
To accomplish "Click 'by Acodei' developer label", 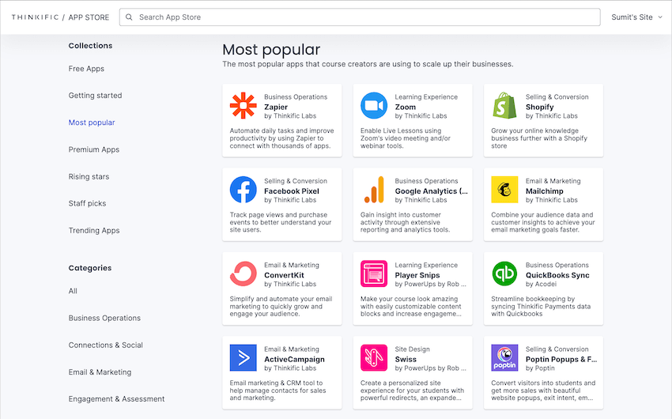I will (x=541, y=284).
